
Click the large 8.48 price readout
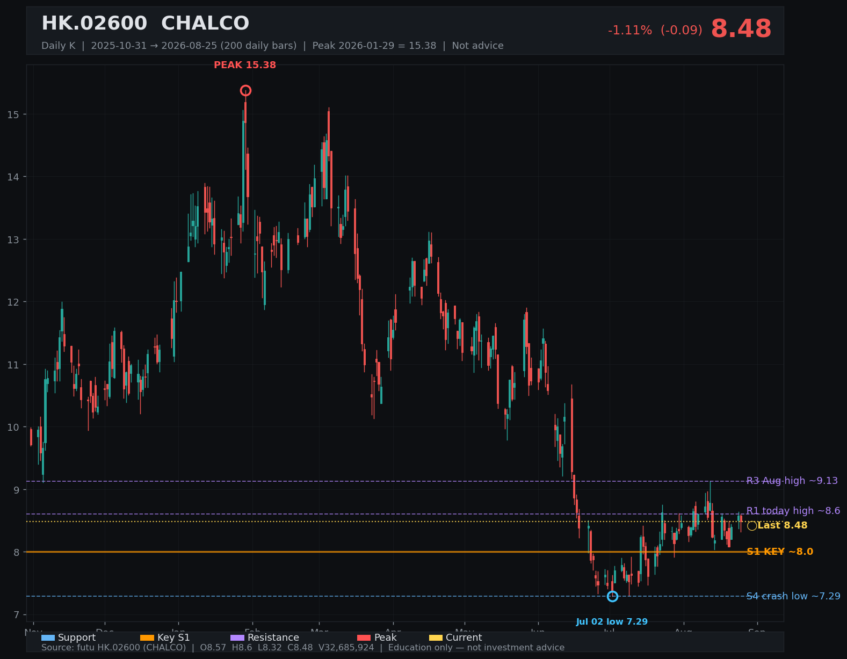pos(741,29)
